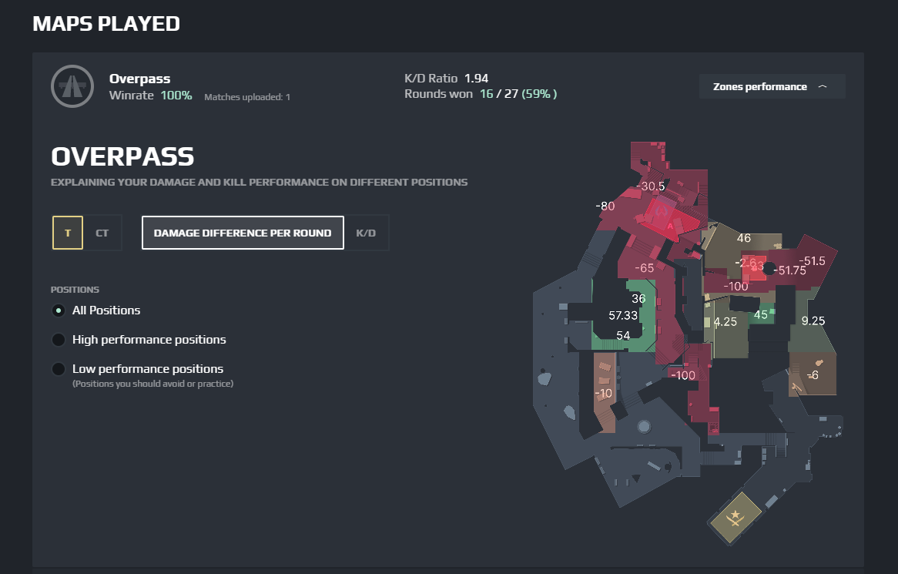The height and width of the screenshot is (574, 898).
Task: Click the A bombsite marker on the map
Action: 670,227
